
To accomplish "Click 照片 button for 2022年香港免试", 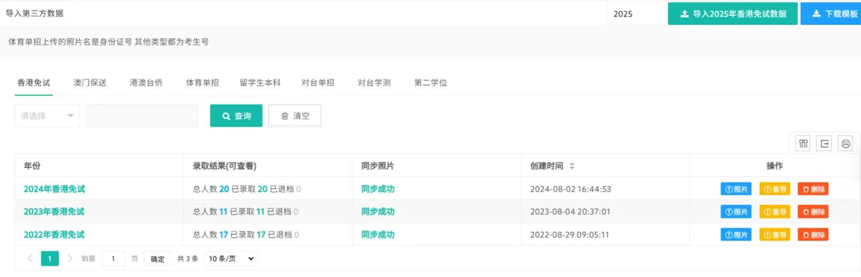I will [736, 234].
